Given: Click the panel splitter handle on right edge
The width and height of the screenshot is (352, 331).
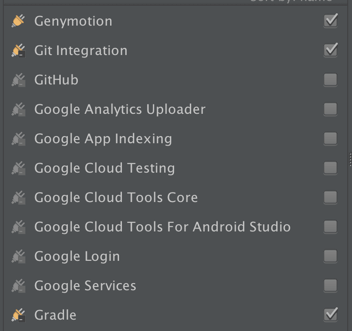Looking at the screenshot, I should click(x=350, y=160).
